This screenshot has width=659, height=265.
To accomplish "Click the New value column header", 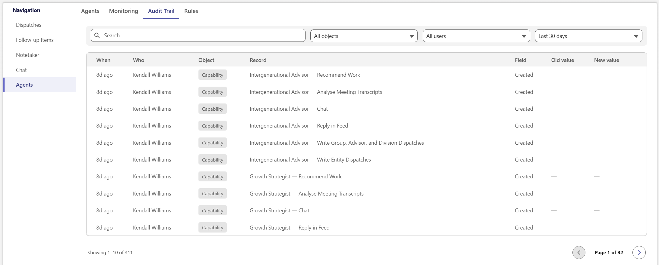I will pyautogui.click(x=607, y=60).
